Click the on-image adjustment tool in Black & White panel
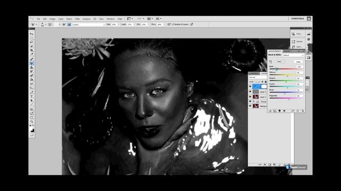Screen dimensions: 341x191 tap(271, 62)
